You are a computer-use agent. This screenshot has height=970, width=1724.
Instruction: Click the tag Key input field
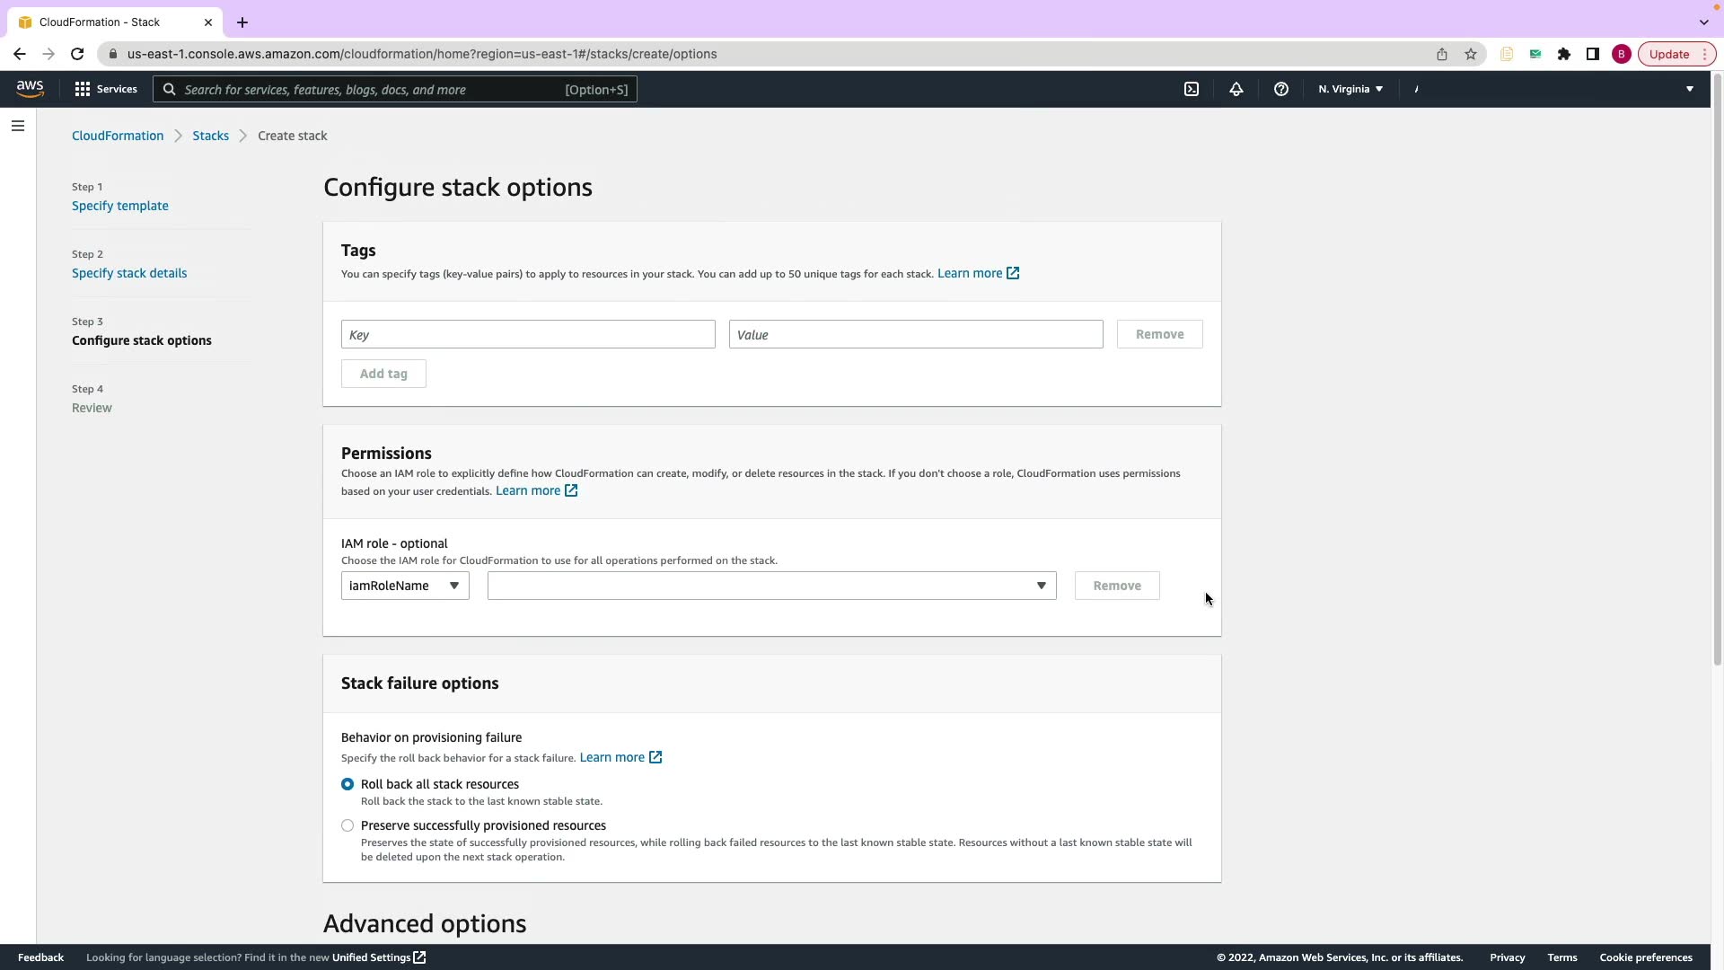(528, 334)
